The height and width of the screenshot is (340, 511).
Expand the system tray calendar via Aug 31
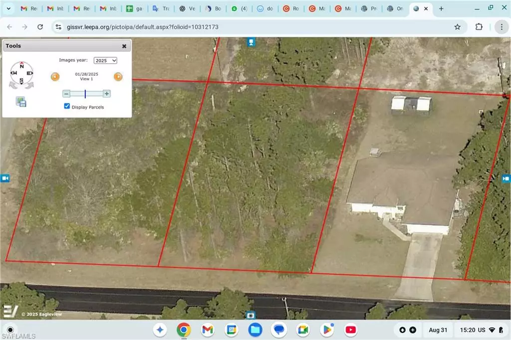pos(438,330)
